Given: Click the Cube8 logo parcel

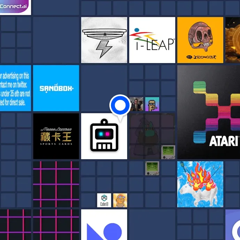Looking at the screenshot, I should tap(104, 200).
